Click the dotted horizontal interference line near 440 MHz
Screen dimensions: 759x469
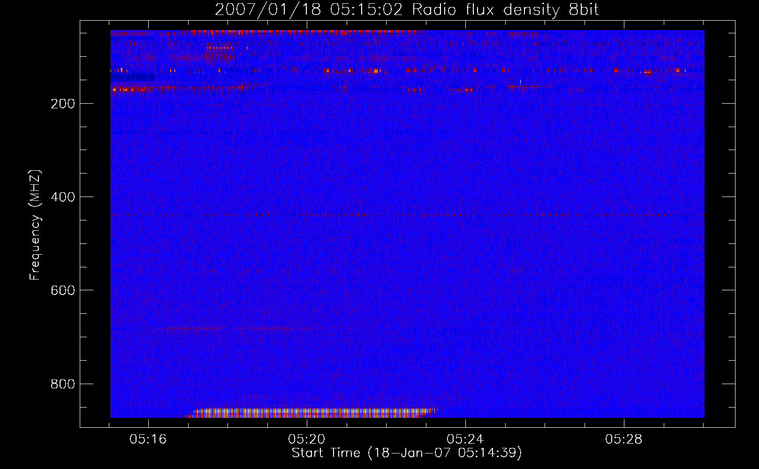point(407,215)
